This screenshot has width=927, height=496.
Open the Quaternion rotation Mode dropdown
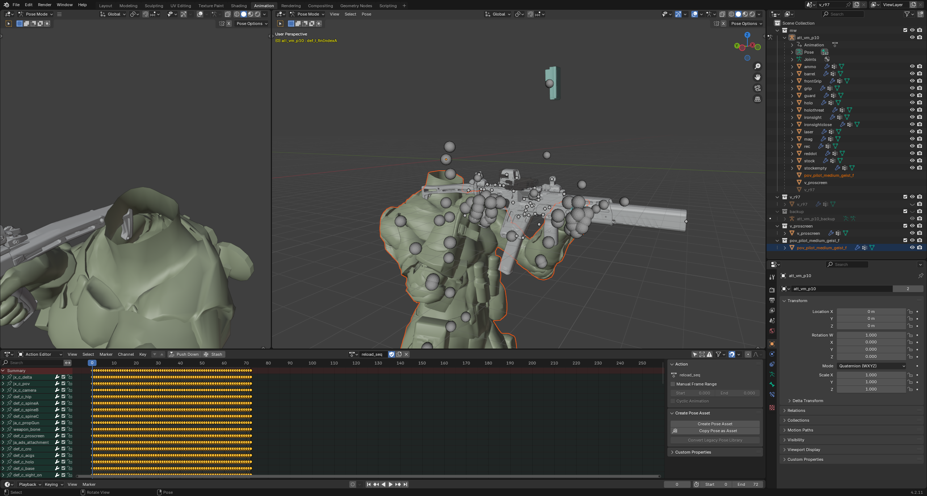tap(871, 366)
